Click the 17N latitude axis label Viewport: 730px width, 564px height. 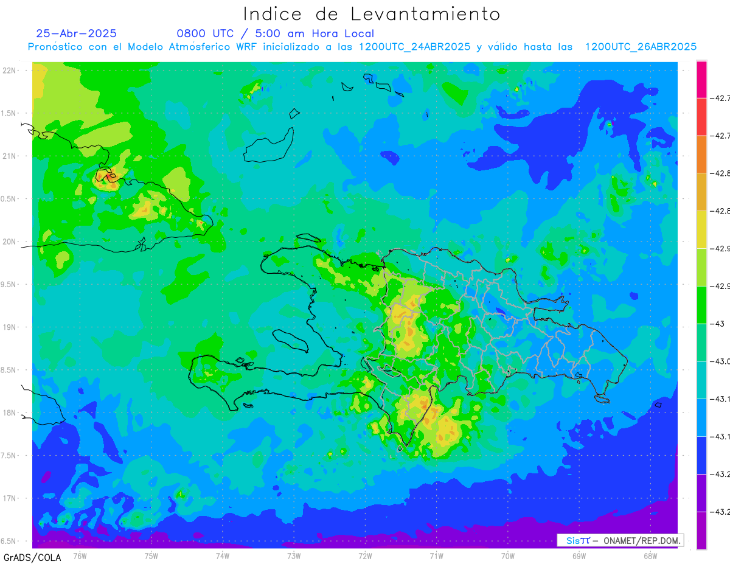10,498
